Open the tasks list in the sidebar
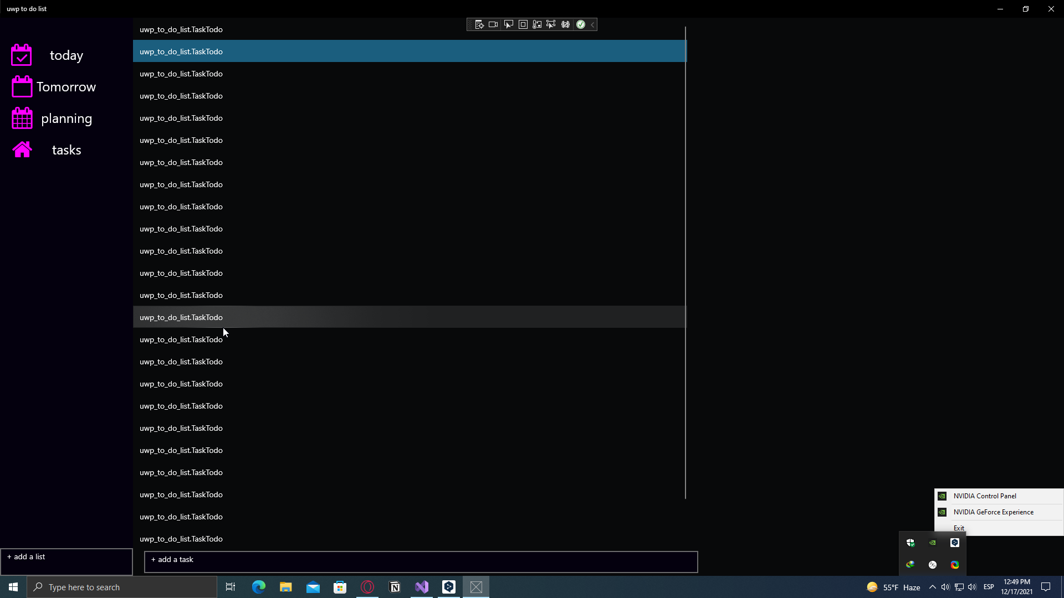Viewport: 1064px width, 598px height. pos(66,150)
